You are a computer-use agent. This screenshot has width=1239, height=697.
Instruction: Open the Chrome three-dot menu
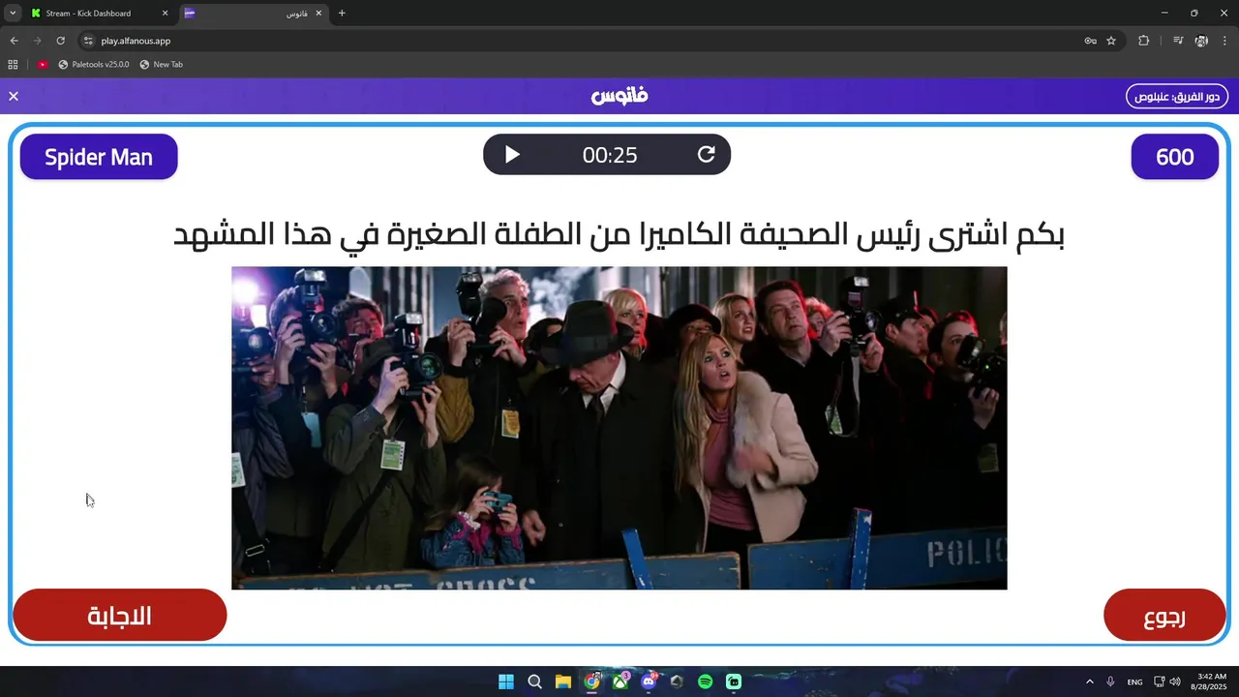[1225, 41]
